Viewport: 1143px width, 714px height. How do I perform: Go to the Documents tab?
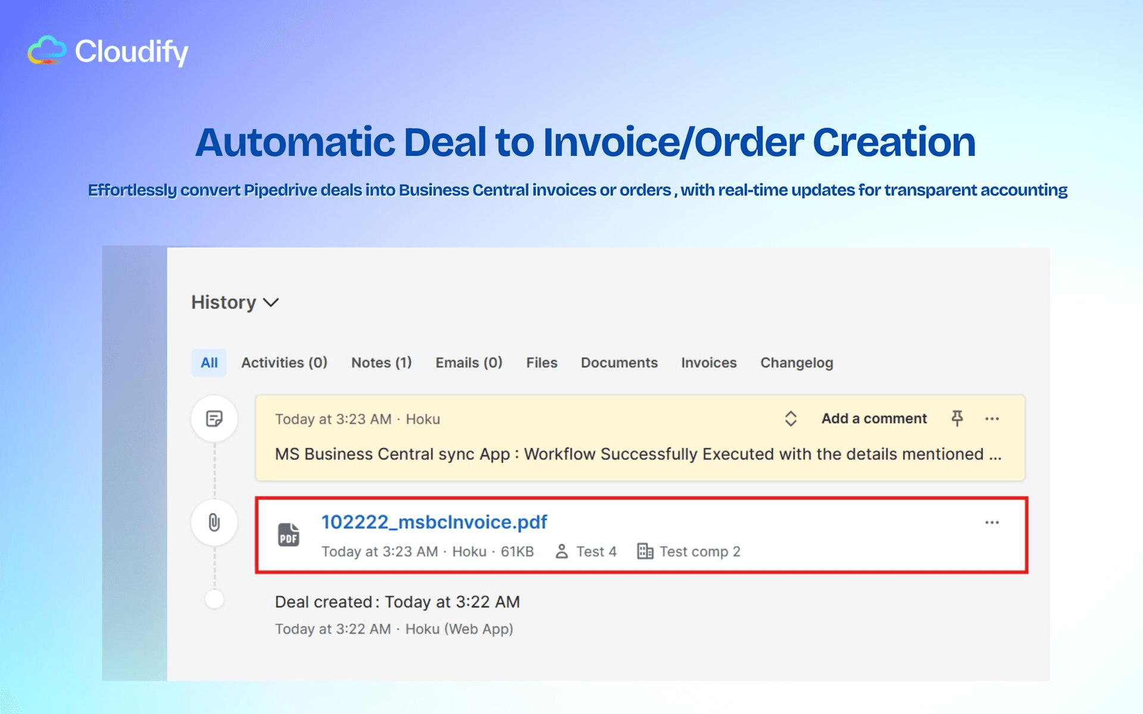[x=619, y=362]
